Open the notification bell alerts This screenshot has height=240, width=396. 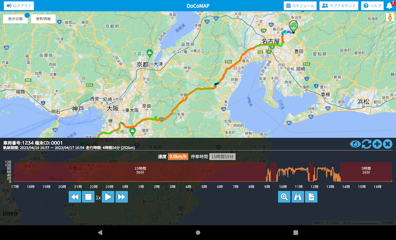tap(390, 5)
